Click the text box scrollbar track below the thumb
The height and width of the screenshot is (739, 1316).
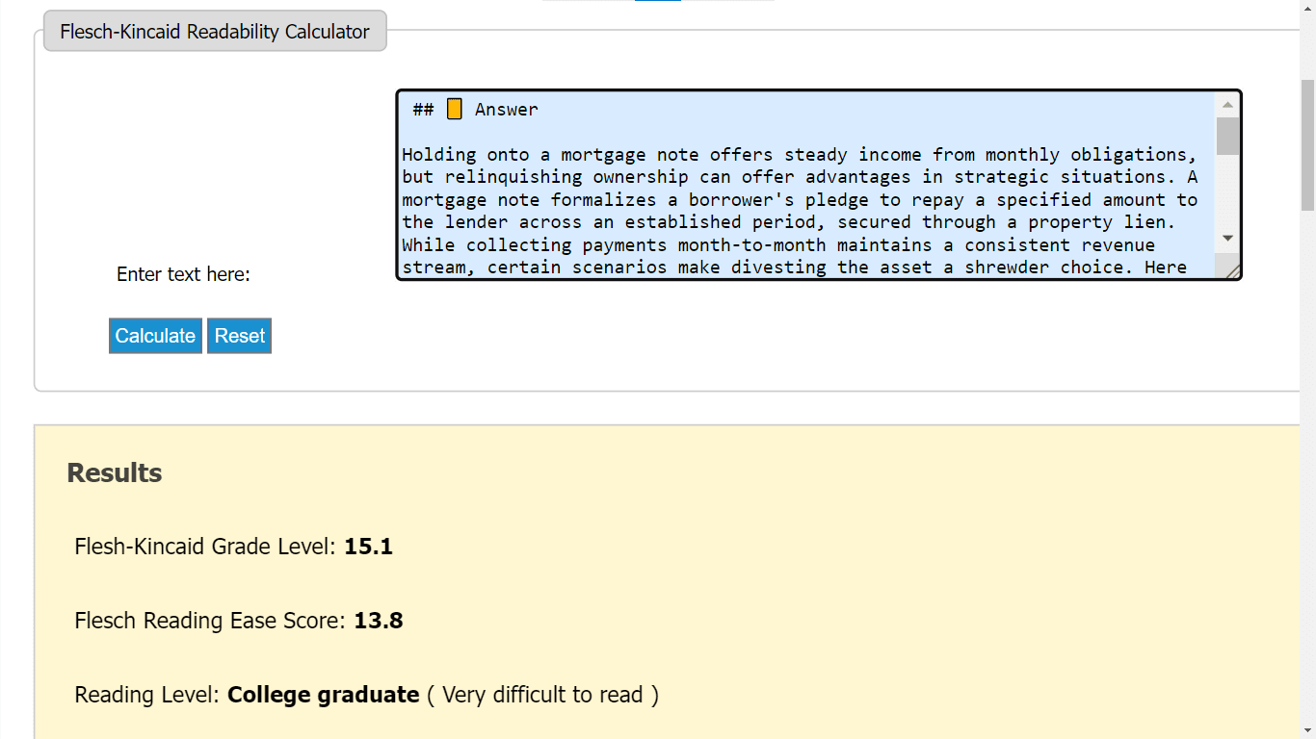tap(1227, 192)
